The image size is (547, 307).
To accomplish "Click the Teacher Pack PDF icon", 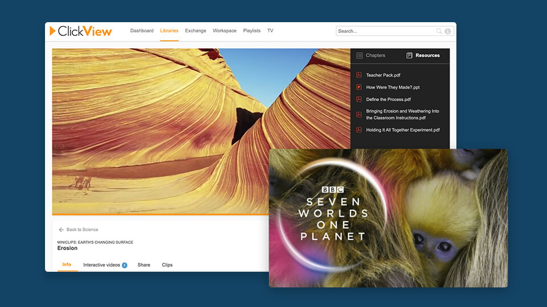I will [359, 75].
